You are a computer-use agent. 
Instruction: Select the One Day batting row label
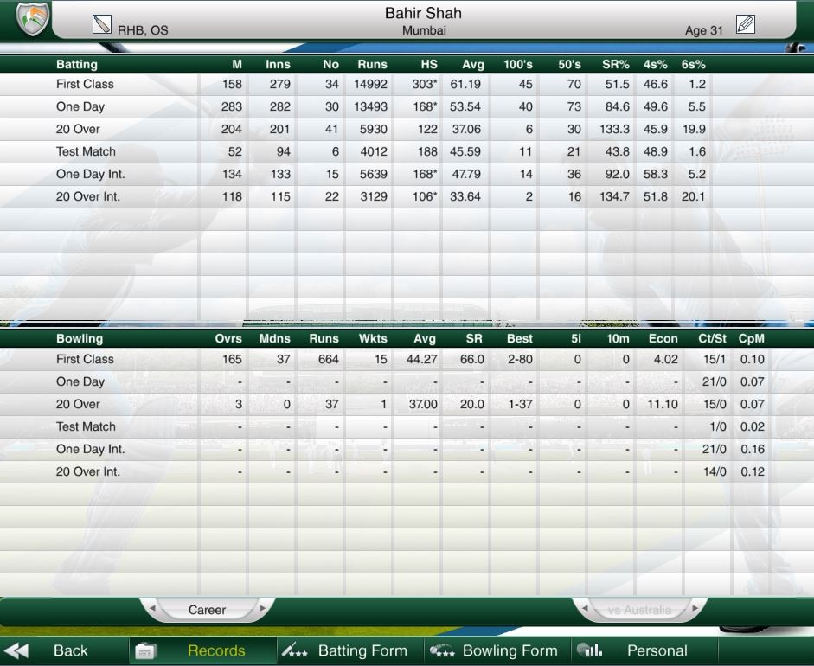80,107
